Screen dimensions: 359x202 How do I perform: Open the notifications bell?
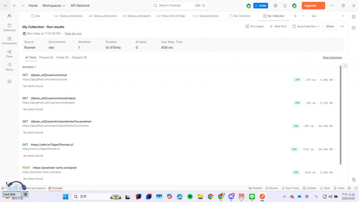[x=285, y=6]
